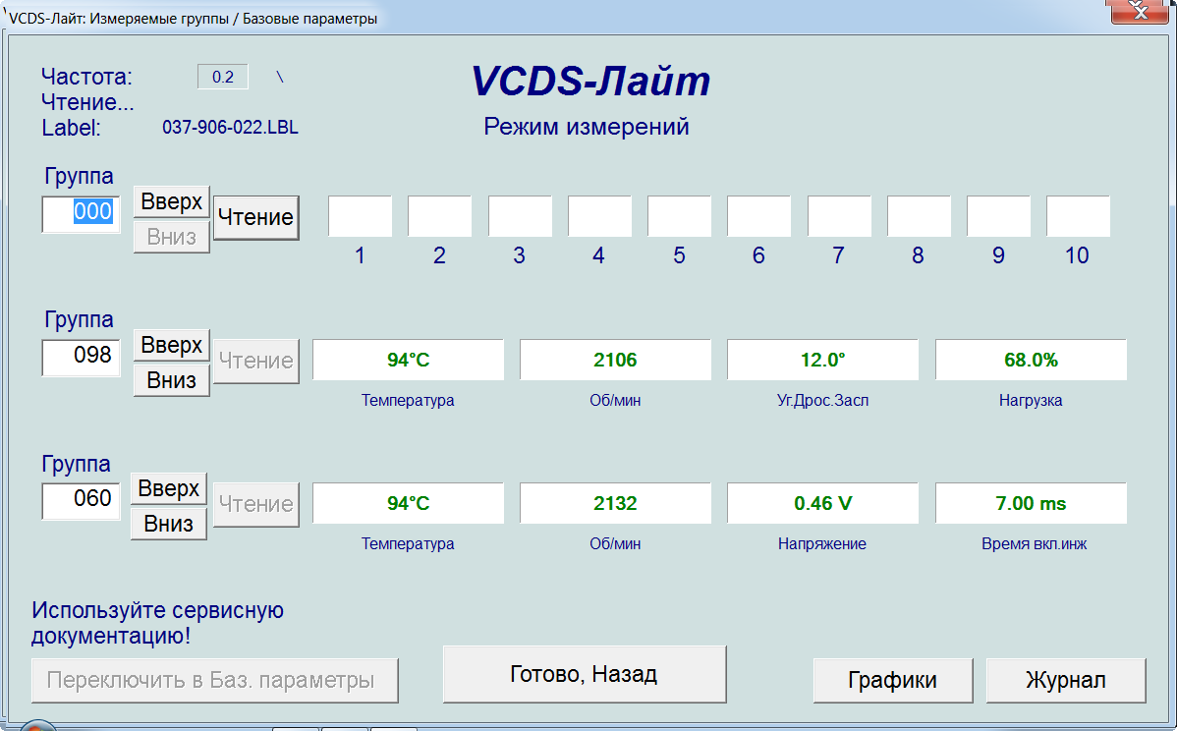Click the group 000 number input field
The width and height of the screenshot is (1177, 731).
coord(82,214)
